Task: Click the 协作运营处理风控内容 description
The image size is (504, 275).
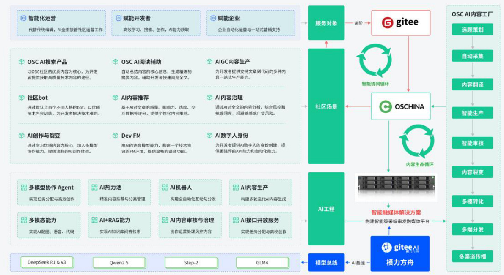Action: point(191,231)
